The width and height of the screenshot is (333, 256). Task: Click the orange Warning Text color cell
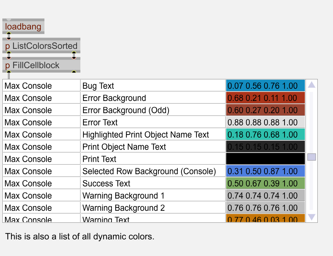coord(266,219)
